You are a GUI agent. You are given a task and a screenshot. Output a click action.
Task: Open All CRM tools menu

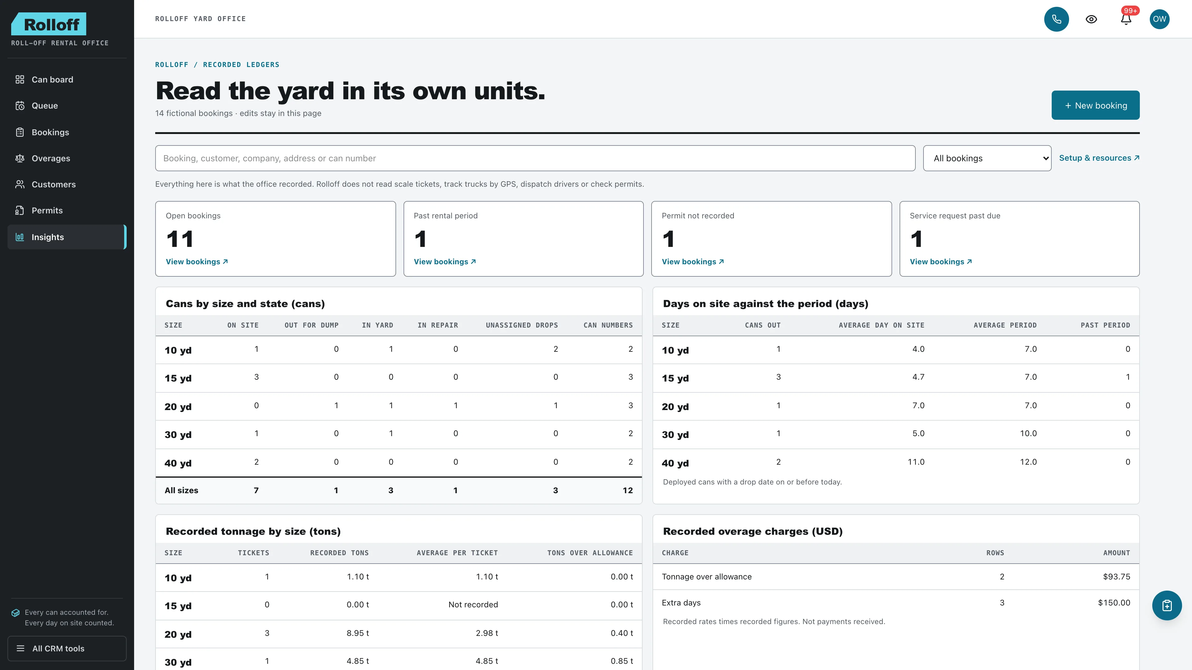pos(67,648)
